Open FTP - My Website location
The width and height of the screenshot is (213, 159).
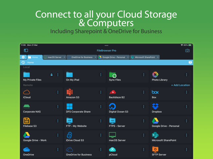[85, 122]
